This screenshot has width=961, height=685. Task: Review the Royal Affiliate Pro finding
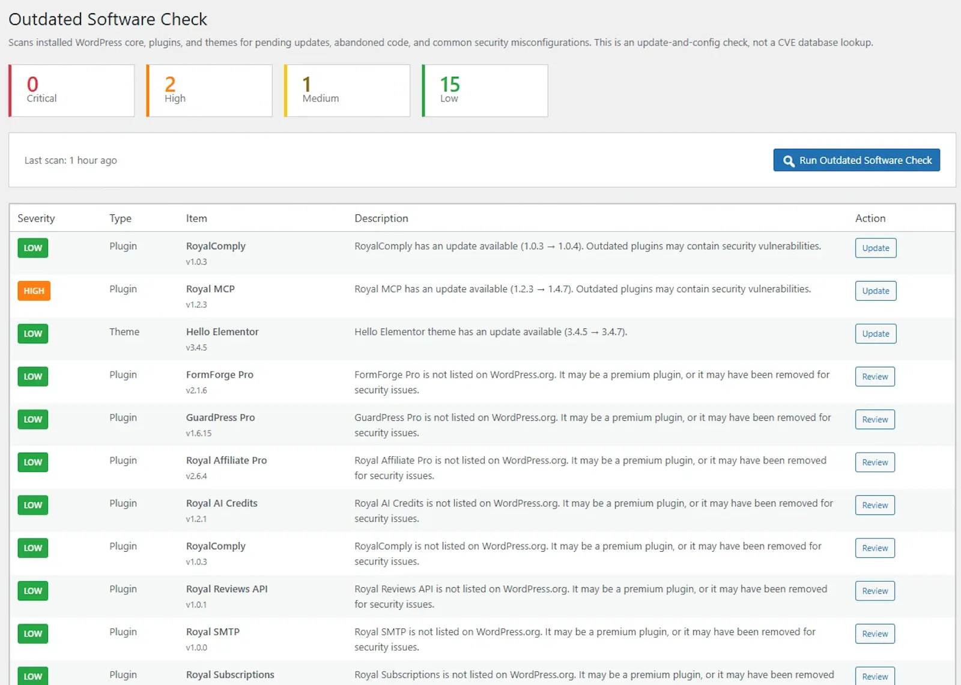[875, 462]
